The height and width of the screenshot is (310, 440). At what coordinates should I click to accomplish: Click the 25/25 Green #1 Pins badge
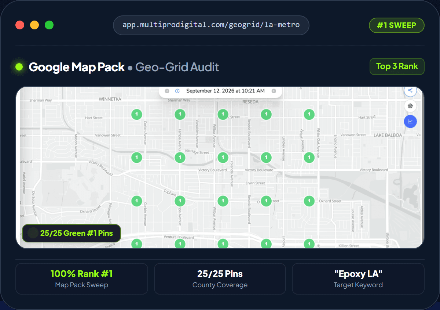click(x=71, y=233)
